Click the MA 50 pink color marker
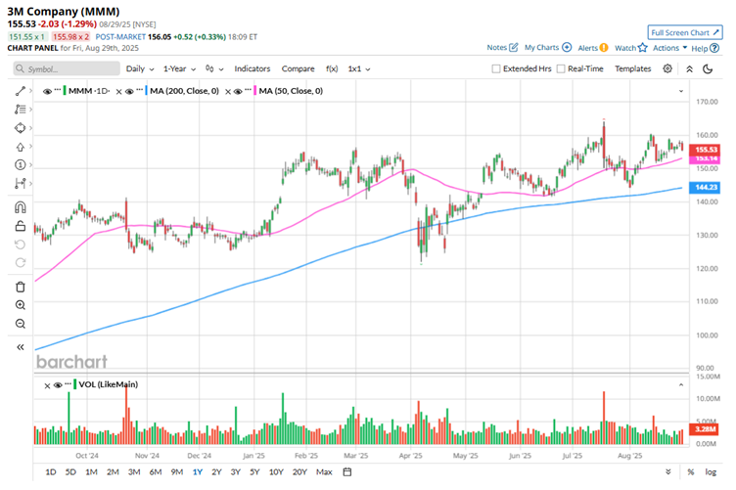This screenshot has width=736, height=490. click(x=254, y=91)
